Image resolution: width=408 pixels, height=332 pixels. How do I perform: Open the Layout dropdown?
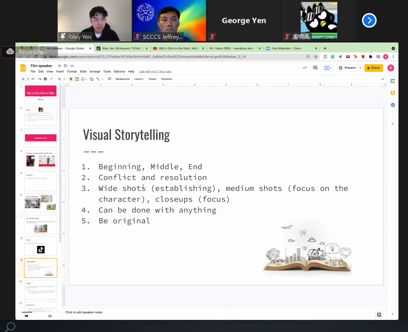tap(139, 79)
